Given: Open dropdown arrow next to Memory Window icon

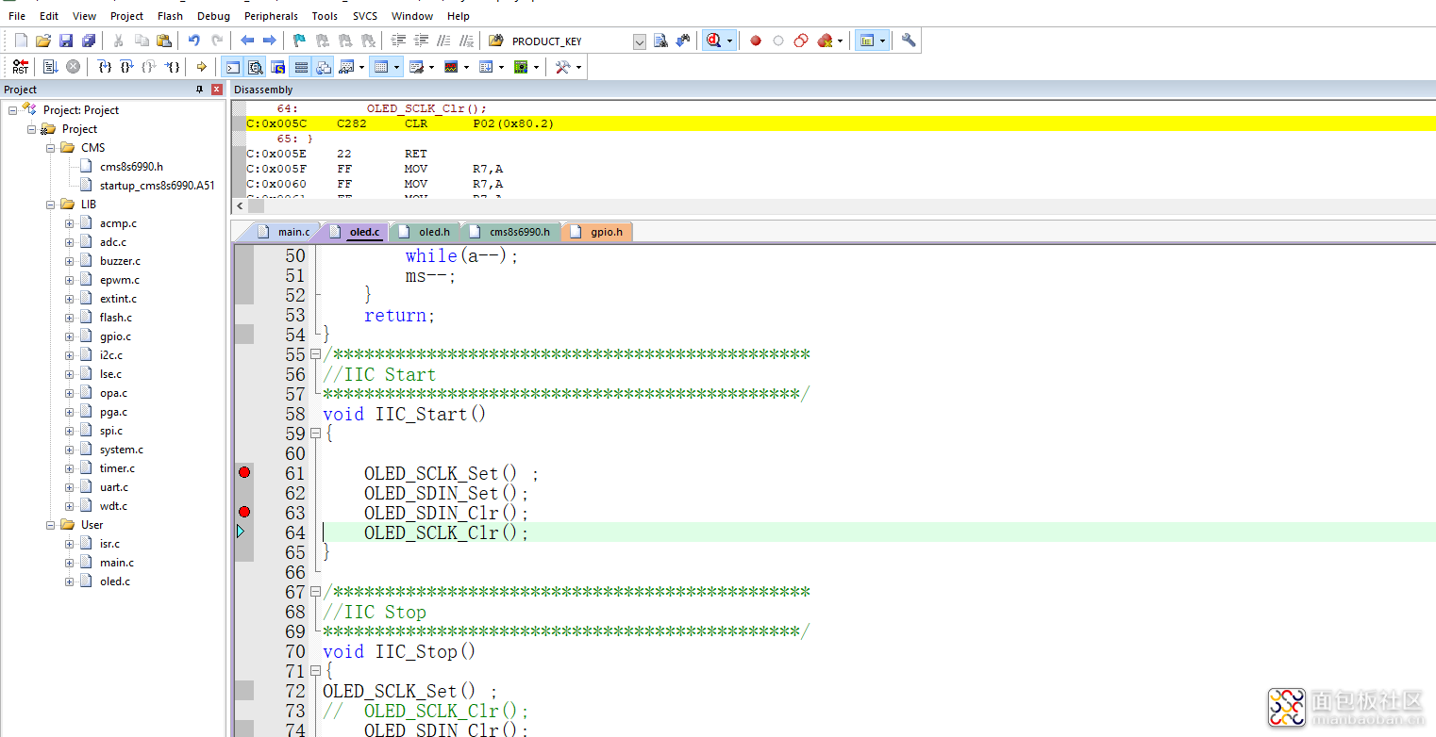Looking at the screenshot, I should [396, 67].
